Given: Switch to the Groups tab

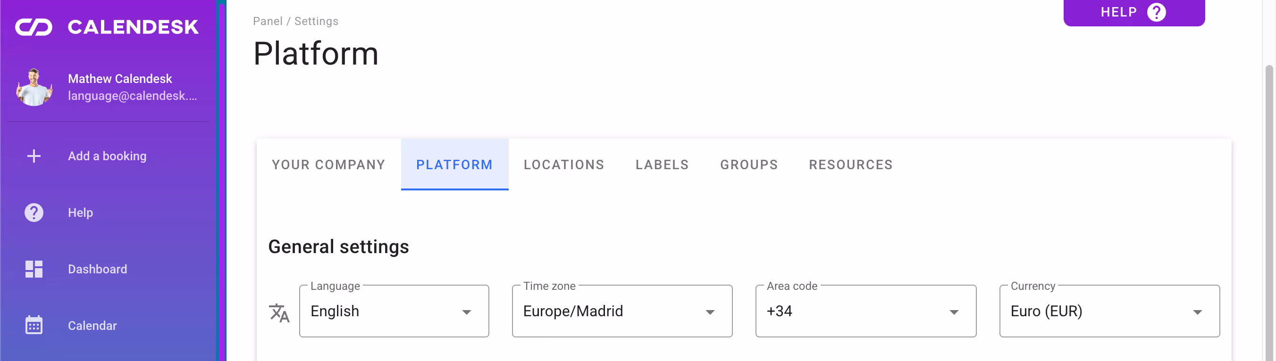Looking at the screenshot, I should [x=748, y=164].
